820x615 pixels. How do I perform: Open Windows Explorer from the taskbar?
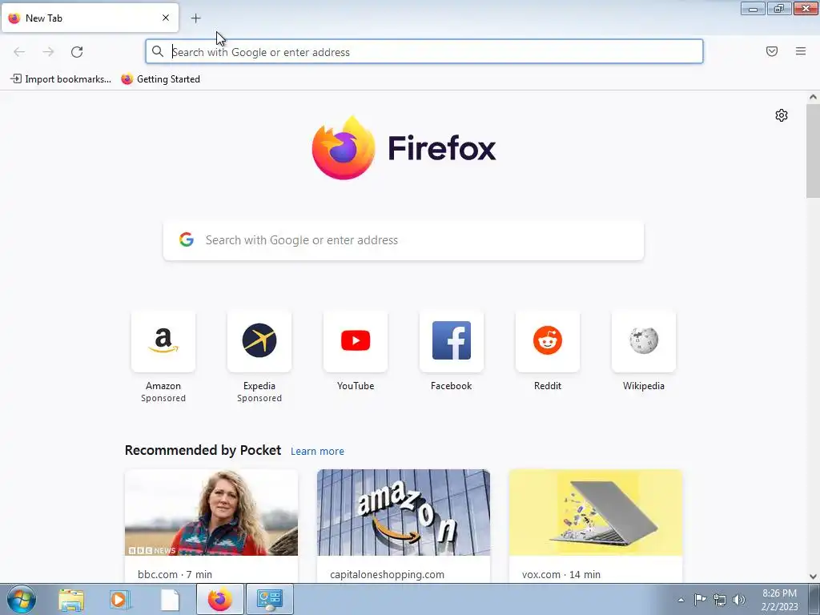pos(71,600)
